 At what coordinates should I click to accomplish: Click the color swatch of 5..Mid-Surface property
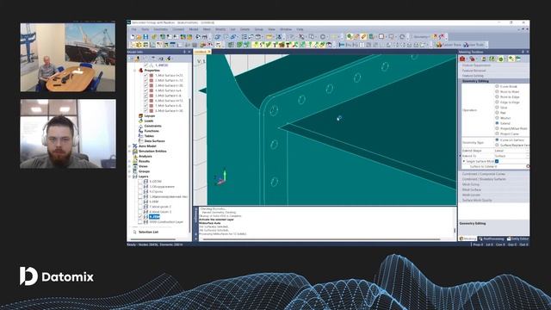click(x=152, y=96)
